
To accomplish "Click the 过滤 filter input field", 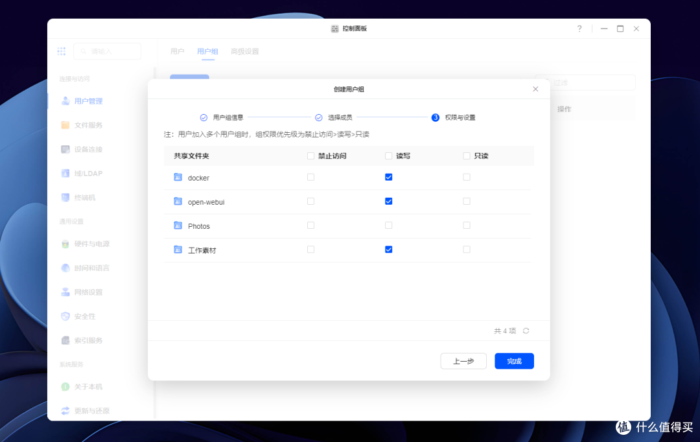I will click(585, 82).
